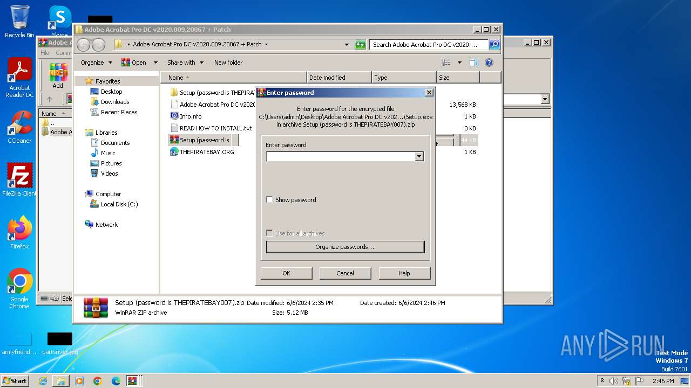Open Explorer help question mark icon

[489, 63]
